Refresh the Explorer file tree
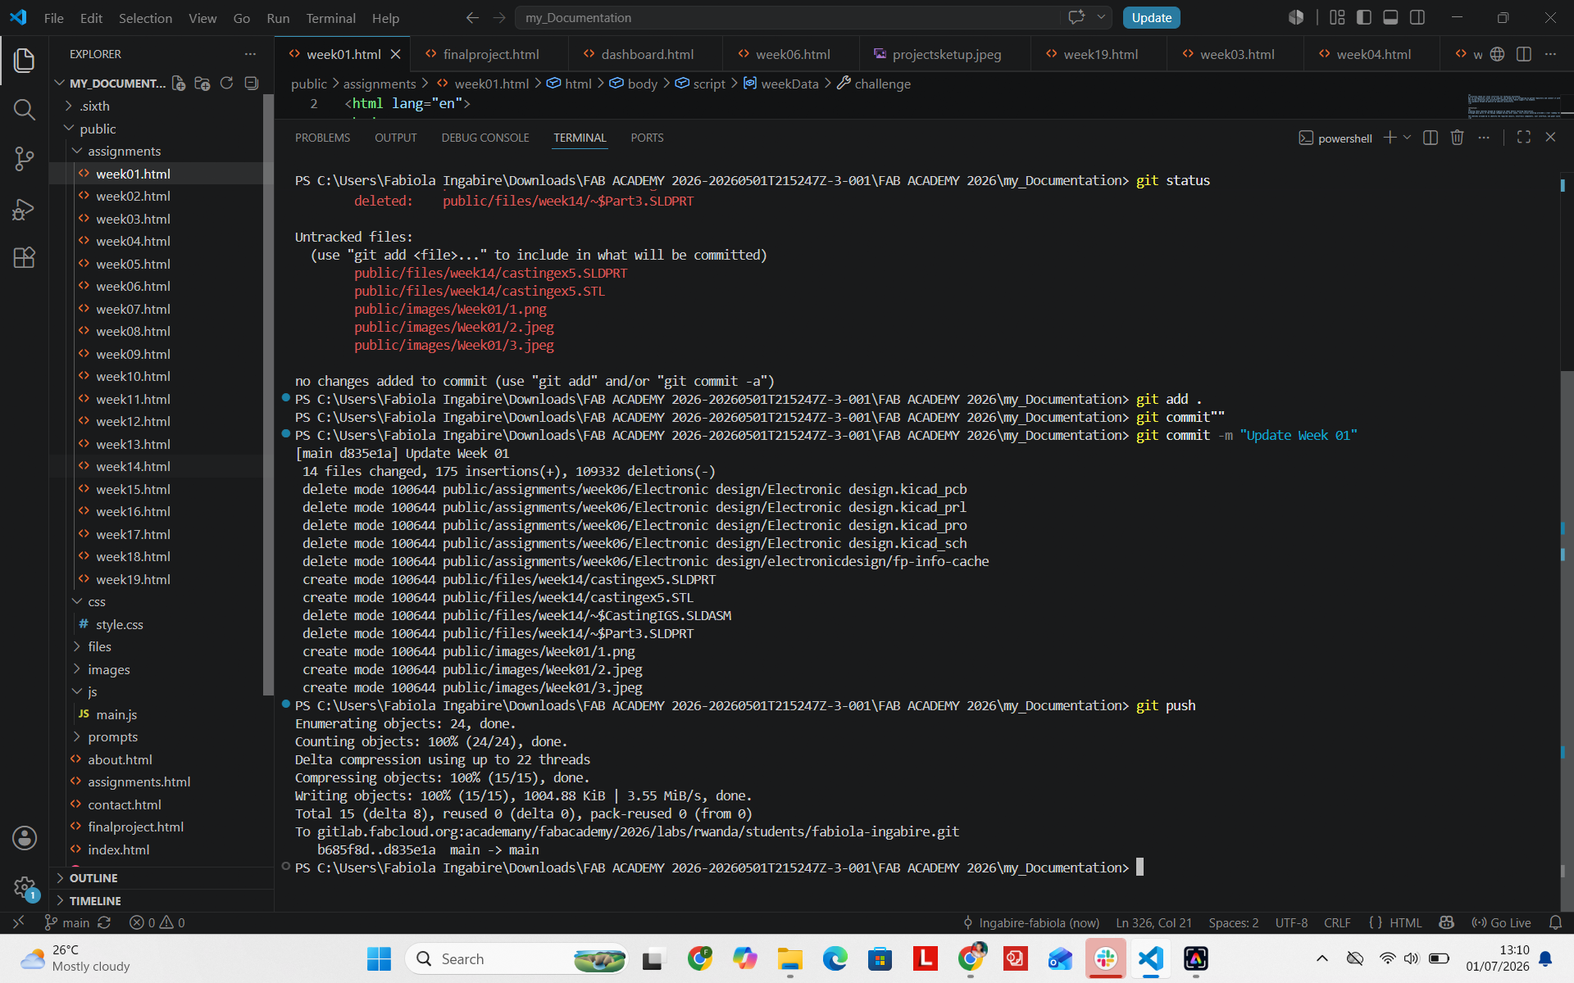The width and height of the screenshot is (1574, 983). click(227, 83)
